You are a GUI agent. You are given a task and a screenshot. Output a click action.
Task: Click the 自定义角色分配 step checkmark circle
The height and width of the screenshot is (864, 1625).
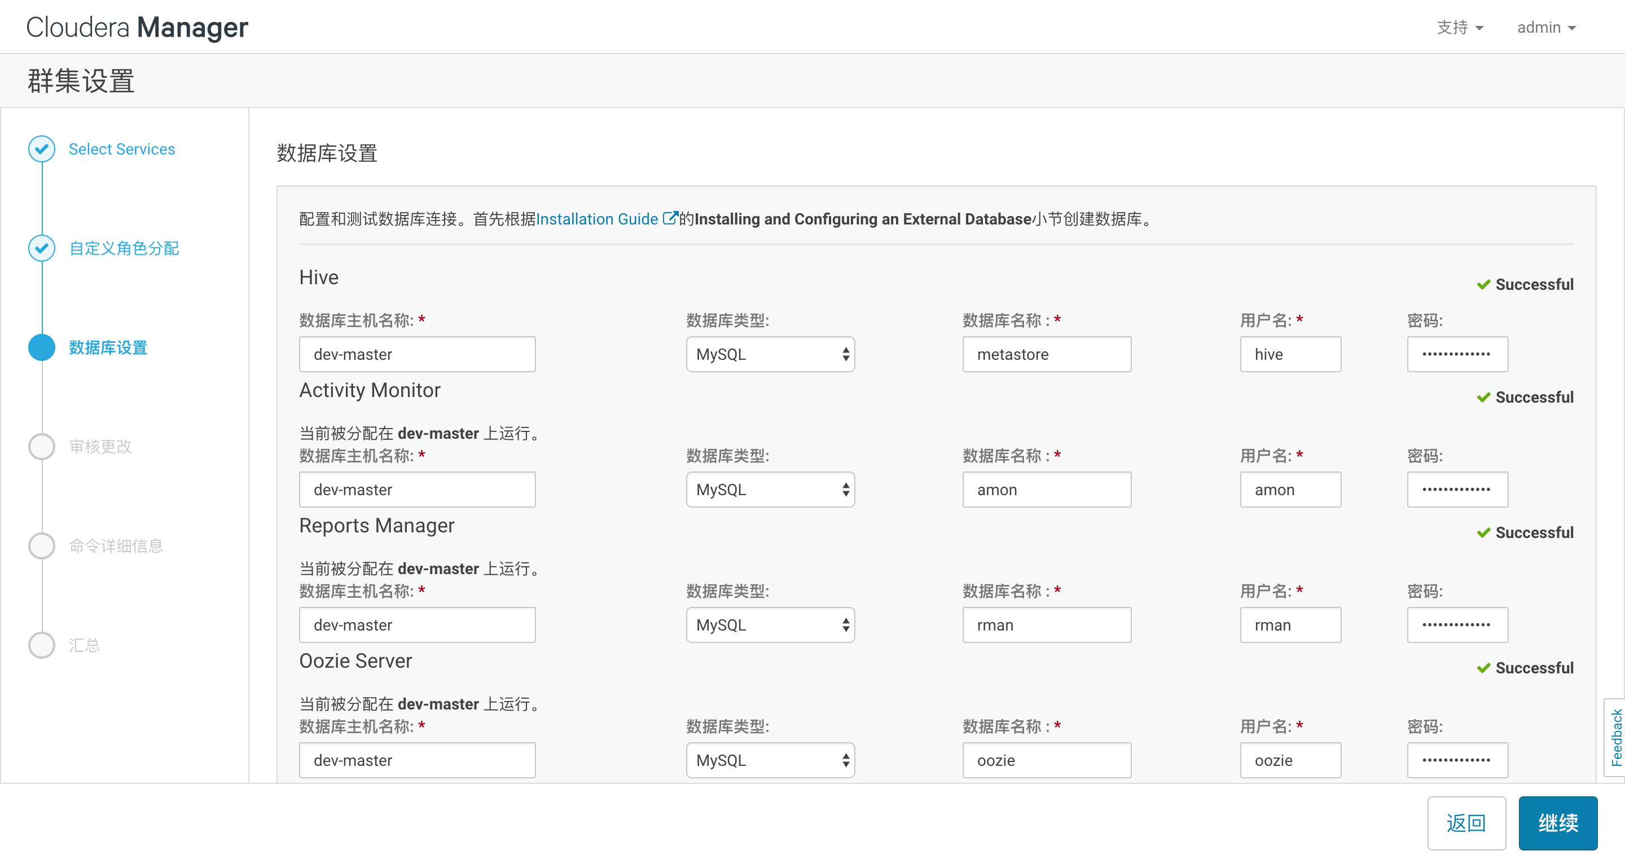pyautogui.click(x=42, y=248)
